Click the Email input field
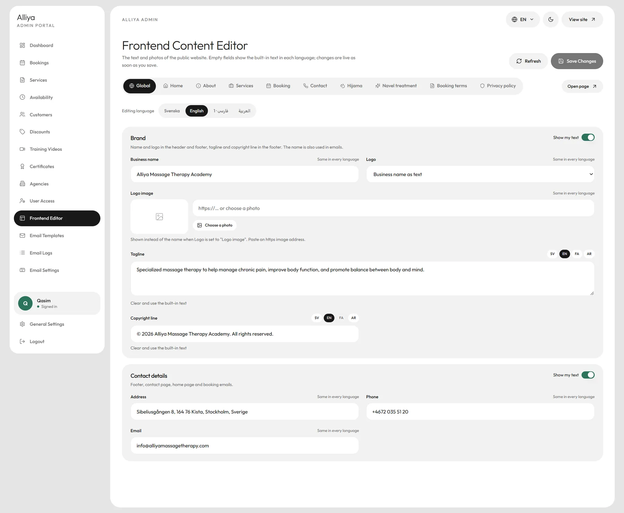Viewport: 624px width, 513px height. tap(244, 446)
